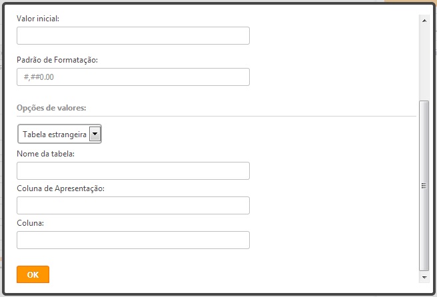Click the scrollbar up arrow
This screenshot has height=297, width=437.
click(424, 21)
